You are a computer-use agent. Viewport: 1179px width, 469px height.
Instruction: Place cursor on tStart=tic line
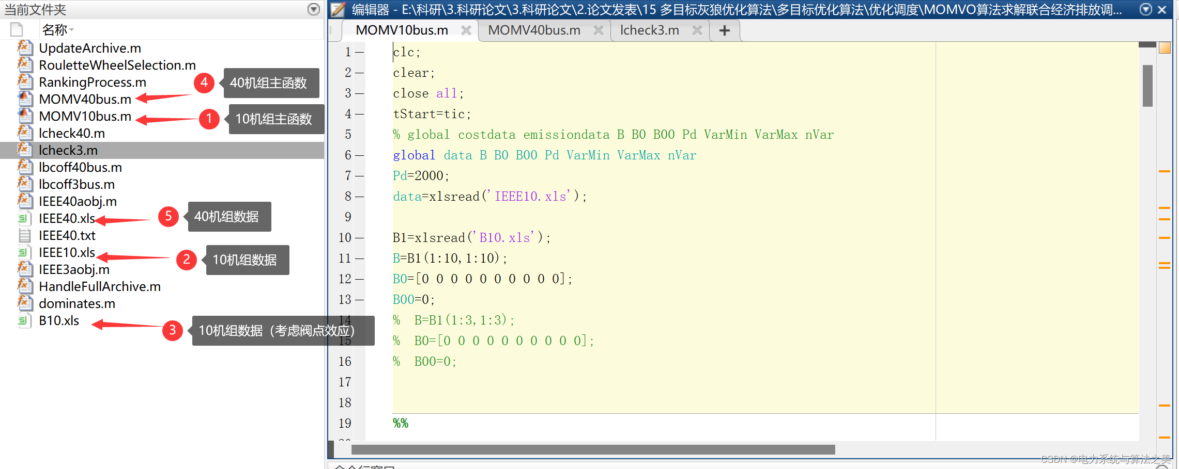pyautogui.click(x=432, y=114)
